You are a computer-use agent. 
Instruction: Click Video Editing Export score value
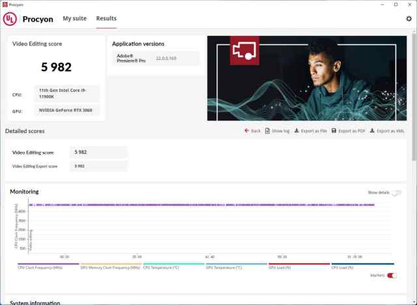coord(98,166)
